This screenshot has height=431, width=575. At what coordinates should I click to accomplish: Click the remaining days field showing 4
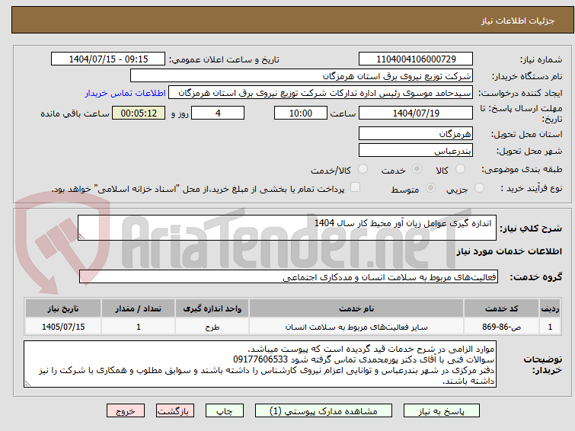(x=218, y=113)
